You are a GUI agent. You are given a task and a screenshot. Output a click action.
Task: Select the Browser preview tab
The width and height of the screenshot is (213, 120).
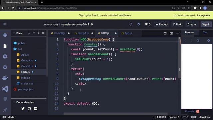189,33
